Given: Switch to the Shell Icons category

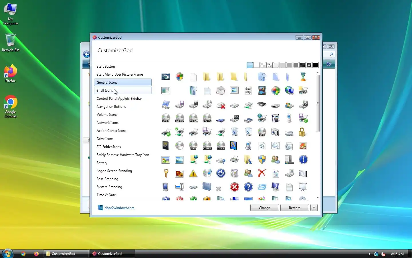Looking at the screenshot, I should coord(123,90).
